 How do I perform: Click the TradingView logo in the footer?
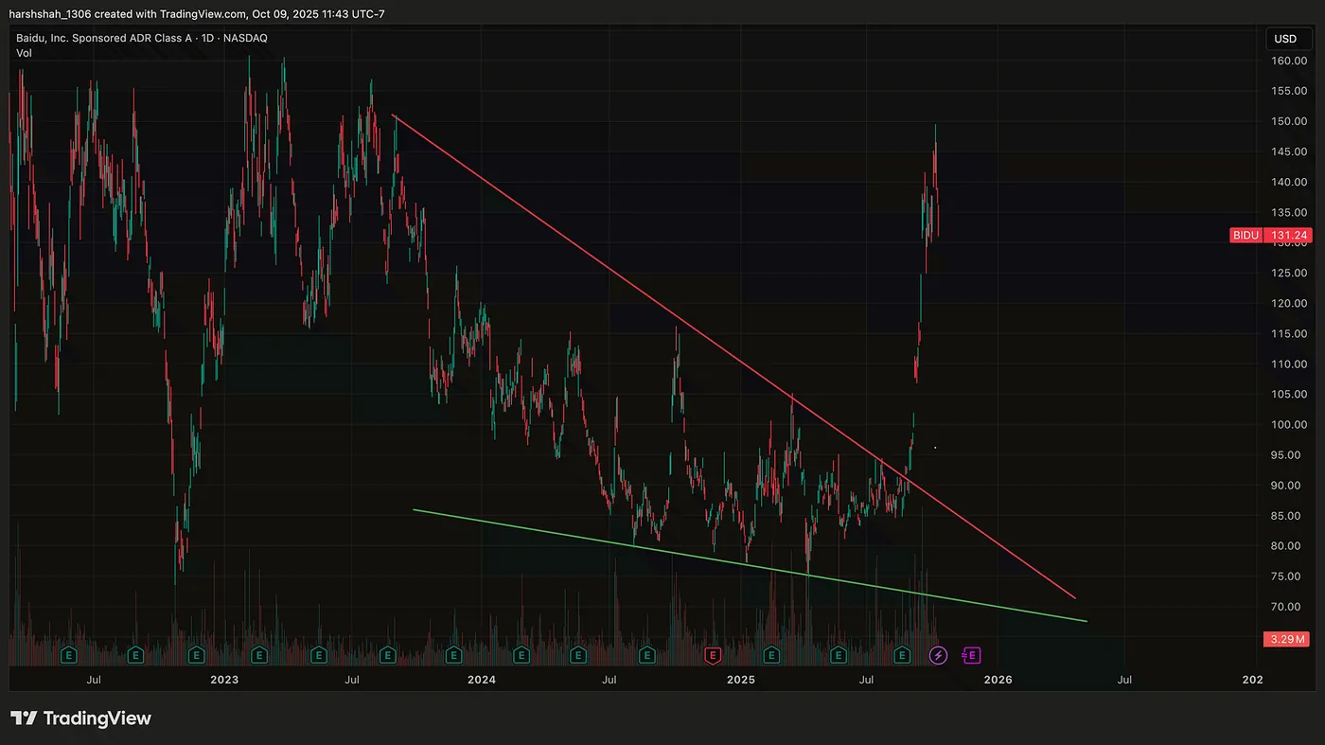point(80,718)
